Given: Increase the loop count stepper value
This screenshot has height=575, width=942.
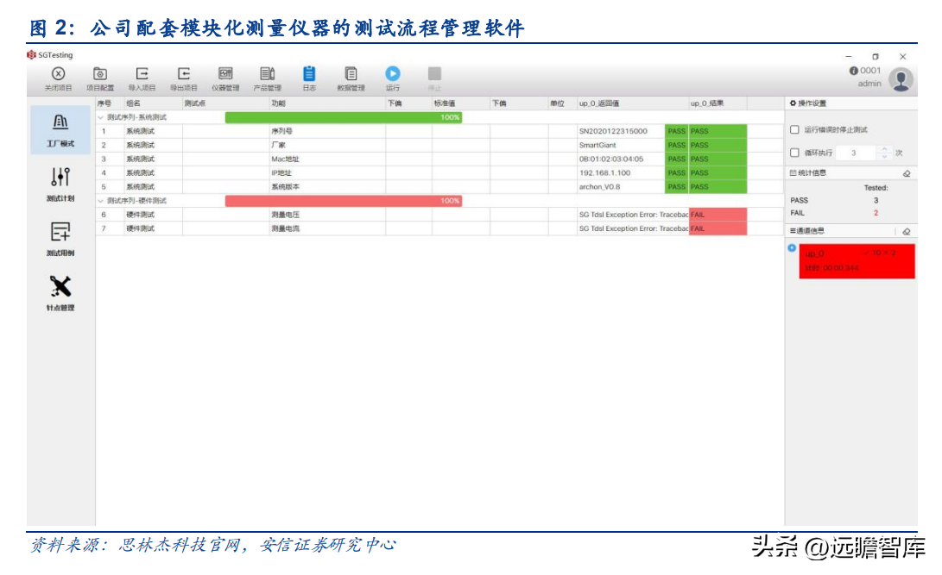Looking at the screenshot, I should click(883, 149).
